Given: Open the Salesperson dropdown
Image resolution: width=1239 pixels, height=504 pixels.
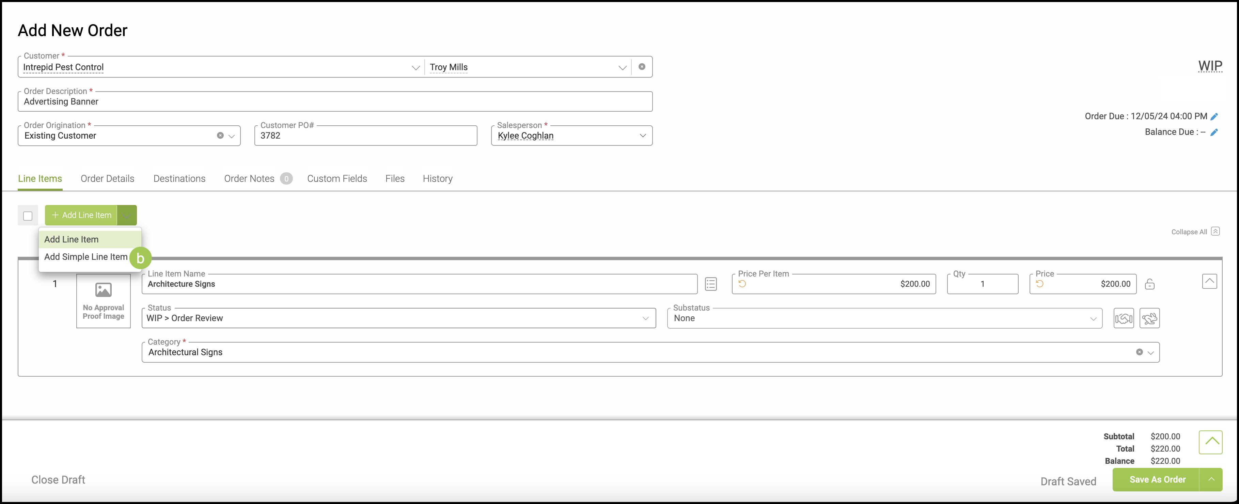Looking at the screenshot, I should pyautogui.click(x=571, y=136).
